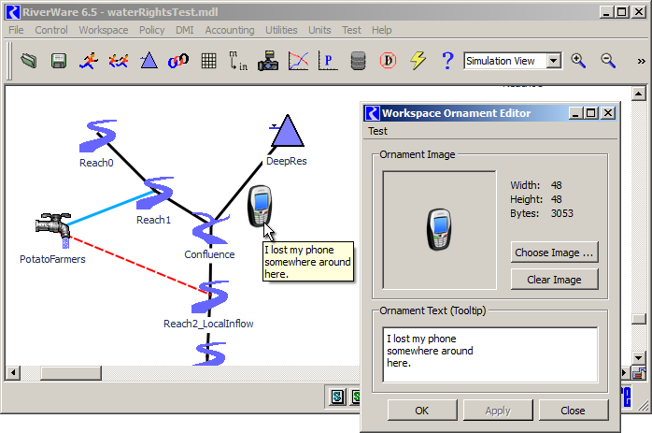Open the SCT with the grid icon
Screen dimensions: 652x433
(208, 61)
